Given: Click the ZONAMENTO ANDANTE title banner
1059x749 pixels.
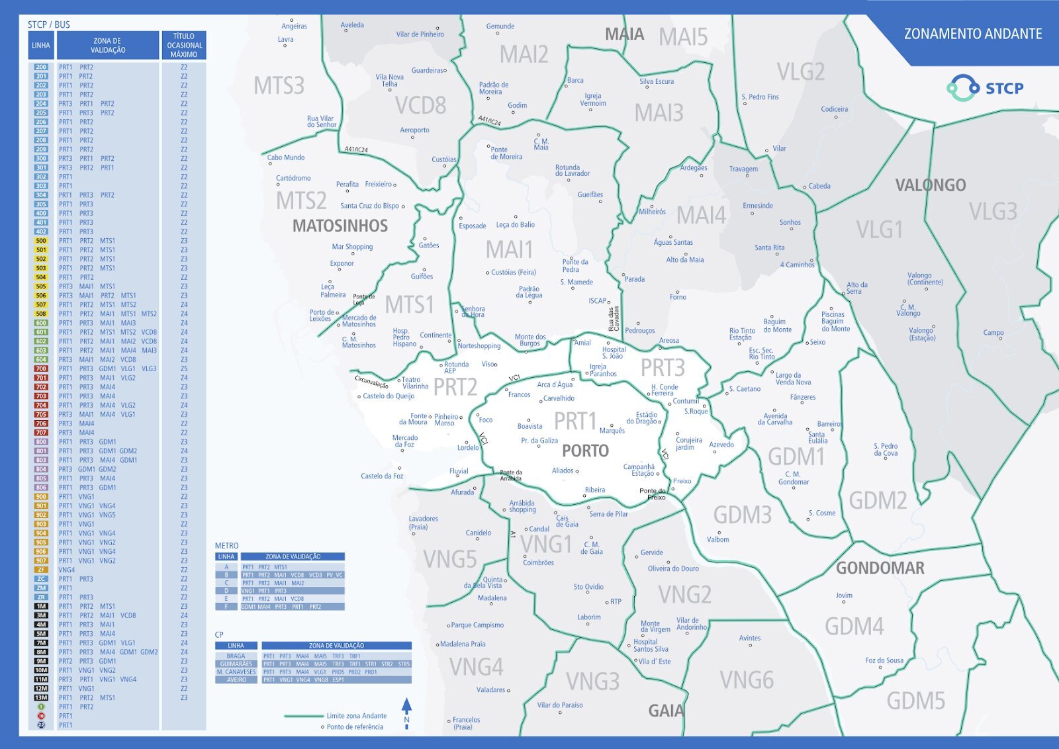Looking at the screenshot, I should click(972, 34).
